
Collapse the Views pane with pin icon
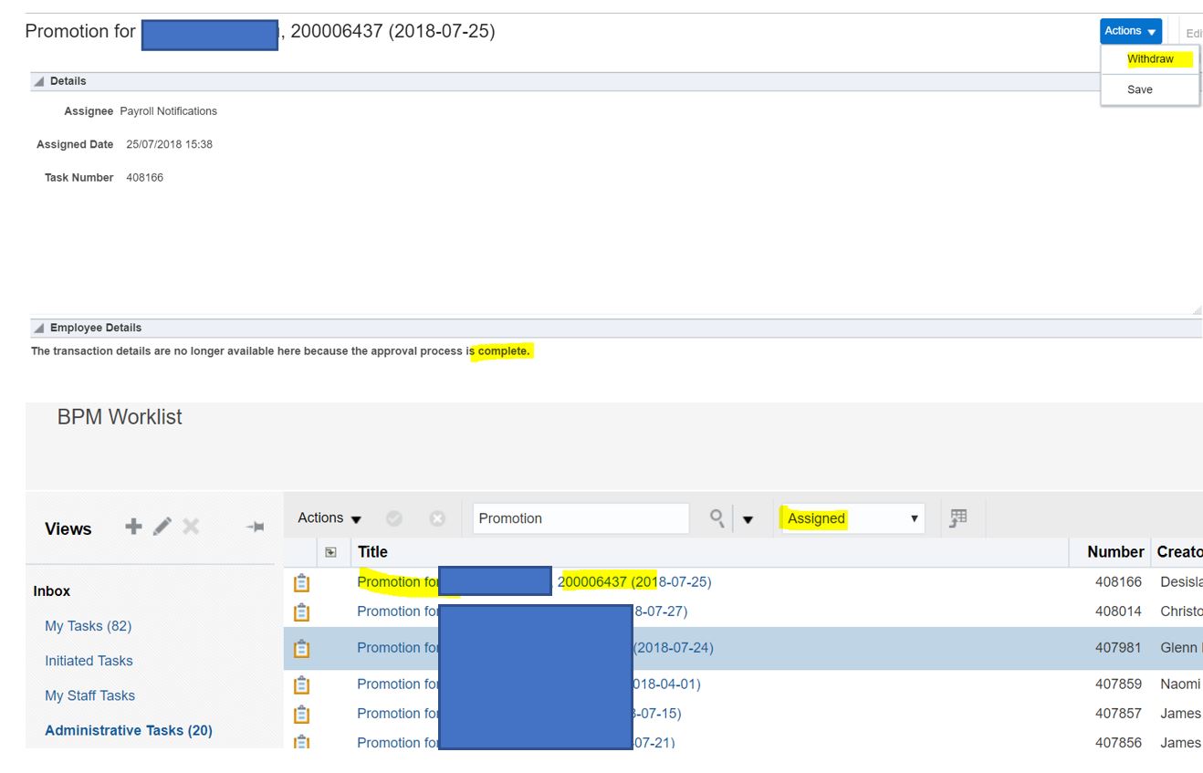[255, 528]
